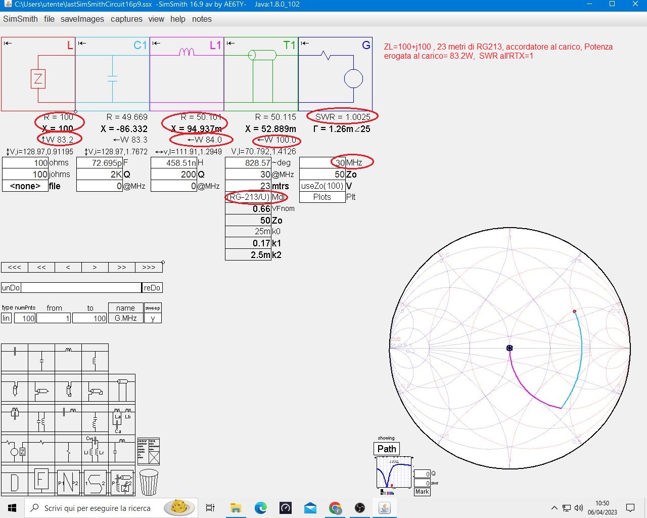Click the 23 mtrs line length field
This screenshot has height=518, width=647.
pyautogui.click(x=248, y=186)
